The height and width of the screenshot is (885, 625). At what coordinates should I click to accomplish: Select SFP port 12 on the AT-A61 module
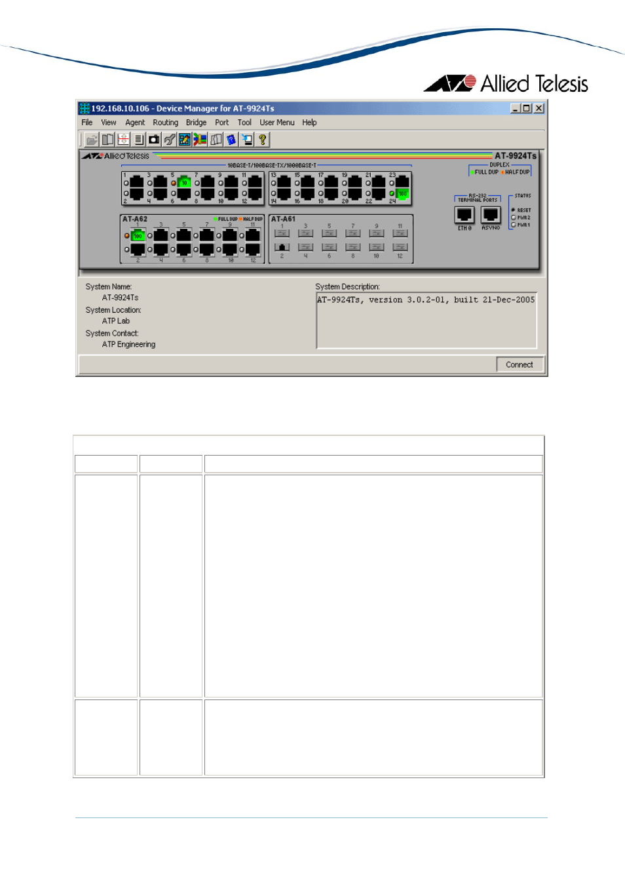[400, 247]
